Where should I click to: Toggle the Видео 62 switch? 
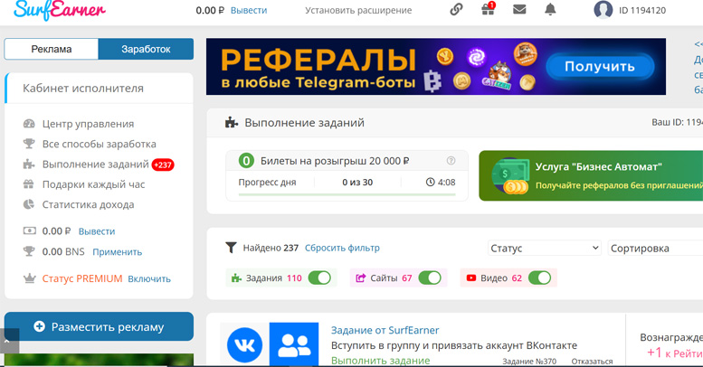point(539,278)
